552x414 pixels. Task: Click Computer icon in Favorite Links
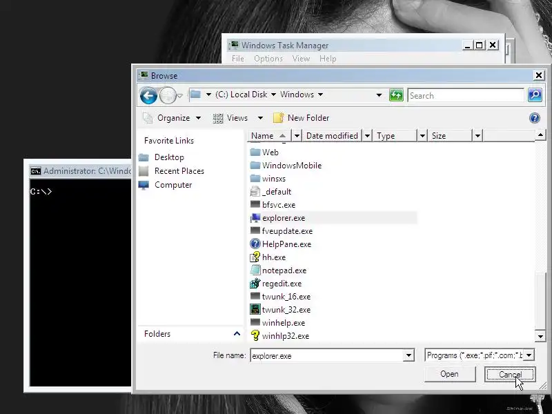144,185
